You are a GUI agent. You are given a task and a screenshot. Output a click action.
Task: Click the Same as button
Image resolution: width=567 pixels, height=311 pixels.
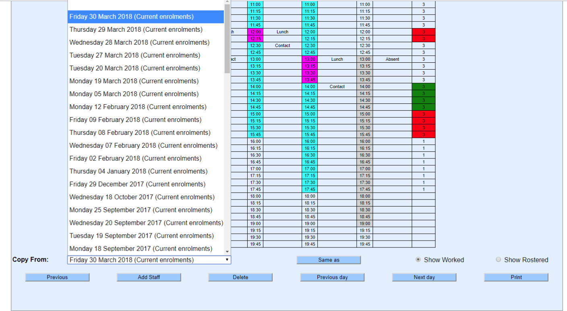click(329, 260)
